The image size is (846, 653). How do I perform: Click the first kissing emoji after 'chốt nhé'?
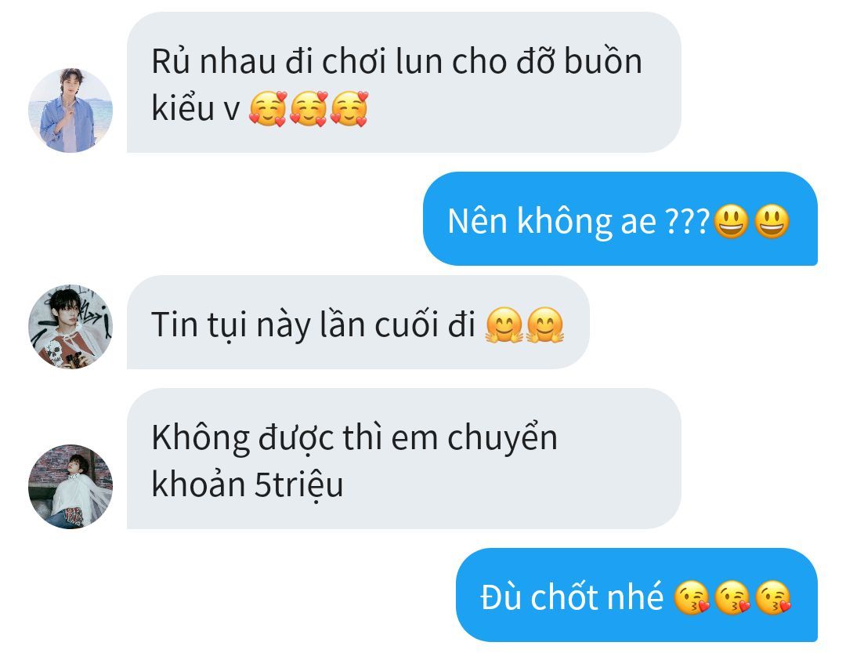coord(692,598)
